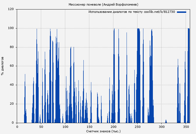This screenshot has height=134, width=196.
Task: Select the 200 tick on the horizontal axis
Action: click(x=113, y=127)
